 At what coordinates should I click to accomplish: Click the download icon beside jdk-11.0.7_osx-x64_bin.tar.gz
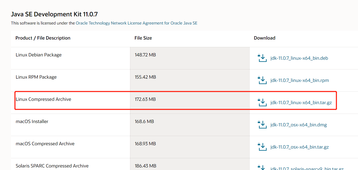262,147
